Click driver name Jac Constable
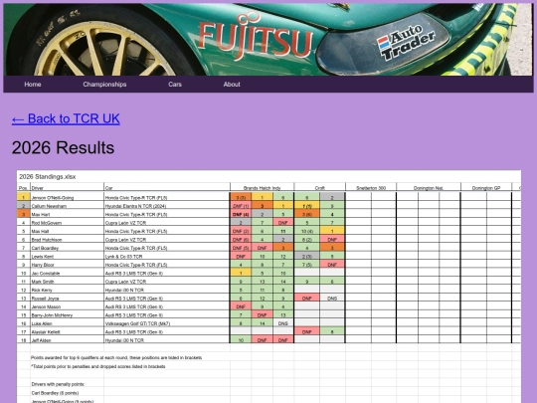Screen dimensions: 537x403 pos(46,273)
